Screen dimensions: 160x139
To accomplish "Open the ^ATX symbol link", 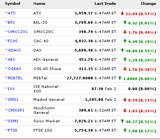I will [10, 13].
